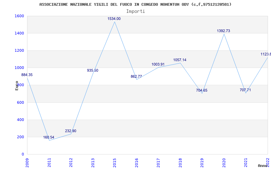Select the 1392.73 data label
The width and height of the screenshot is (271, 169).
click(224, 31)
